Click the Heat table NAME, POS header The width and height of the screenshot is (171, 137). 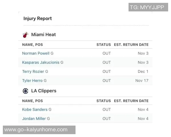[32, 45]
